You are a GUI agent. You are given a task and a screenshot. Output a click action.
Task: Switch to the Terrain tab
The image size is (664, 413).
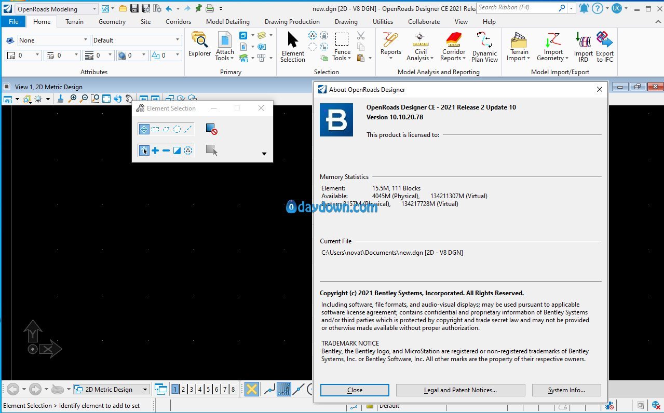tap(74, 22)
